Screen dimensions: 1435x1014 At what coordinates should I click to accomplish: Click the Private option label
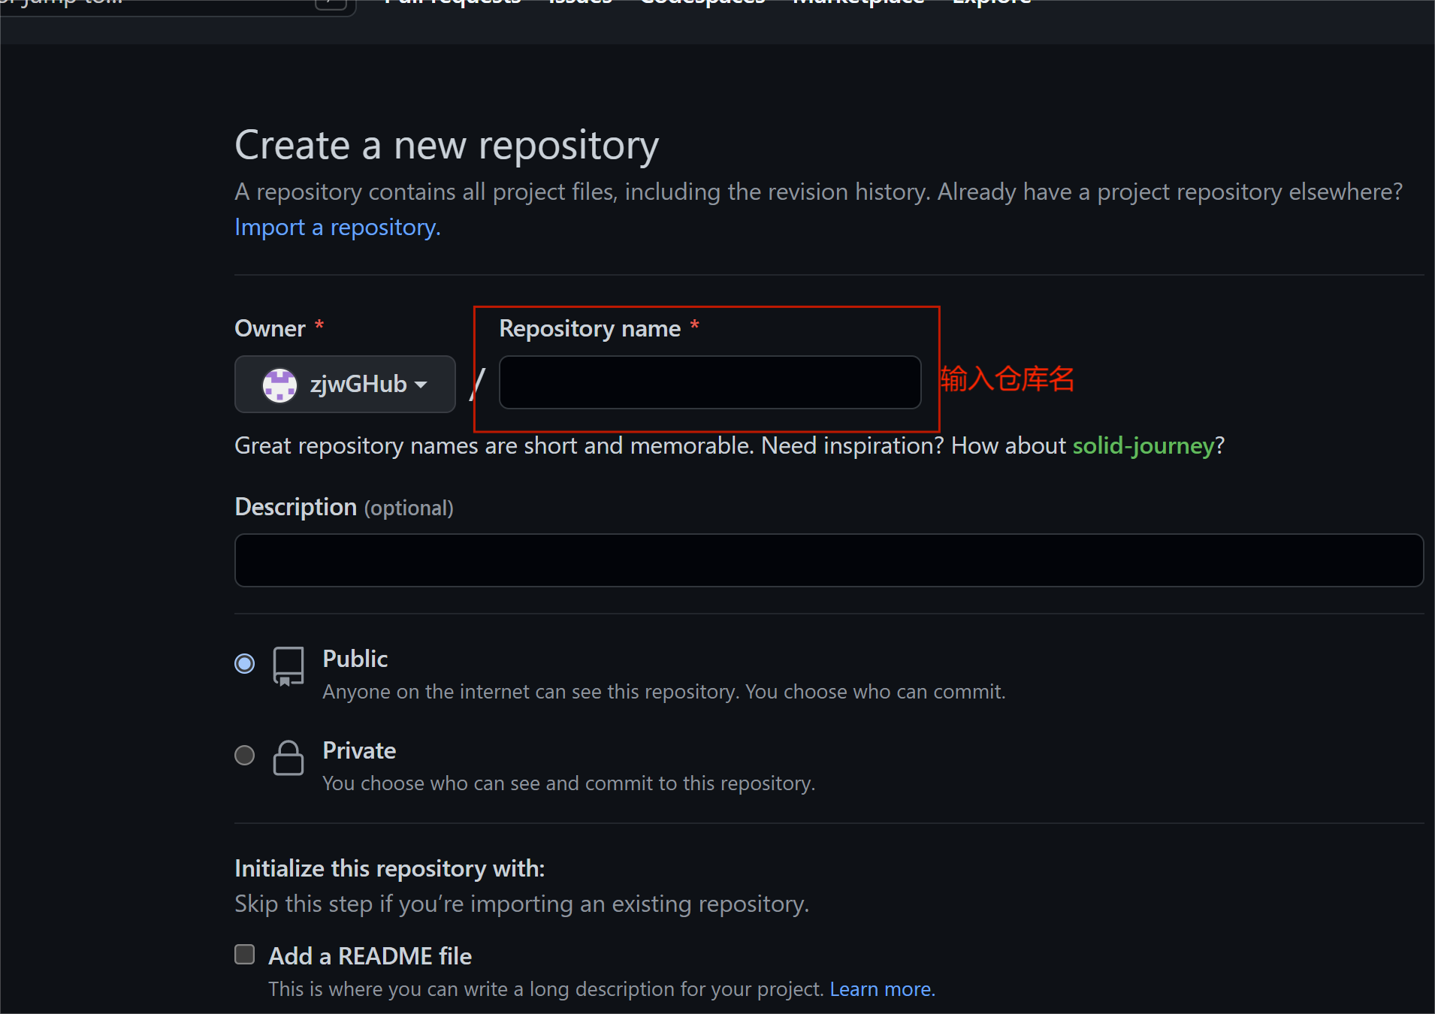point(359,750)
